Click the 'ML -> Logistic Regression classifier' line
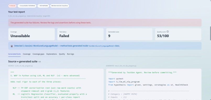Image resolution: width=211 pixels, height=100 pixels. pos(50,94)
